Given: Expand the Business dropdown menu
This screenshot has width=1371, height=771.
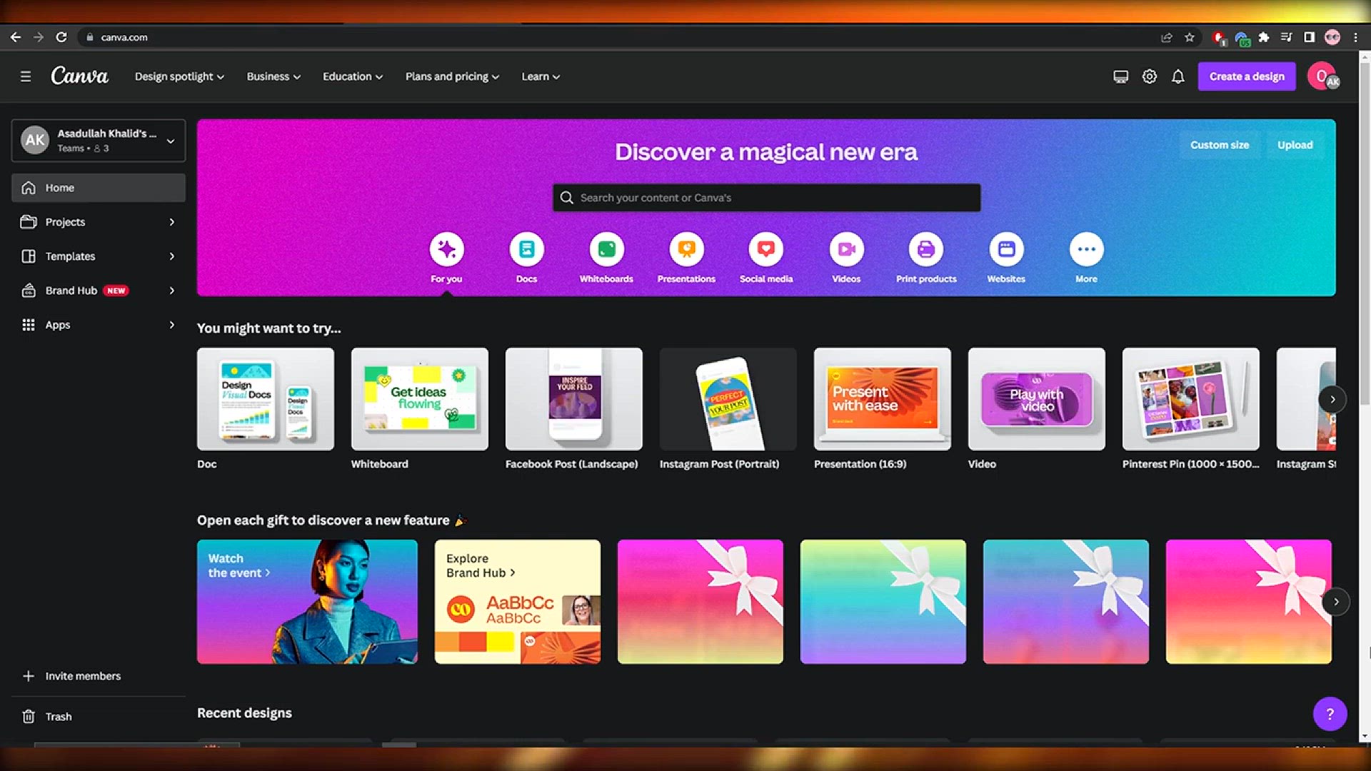Looking at the screenshot, I should 273,76.
